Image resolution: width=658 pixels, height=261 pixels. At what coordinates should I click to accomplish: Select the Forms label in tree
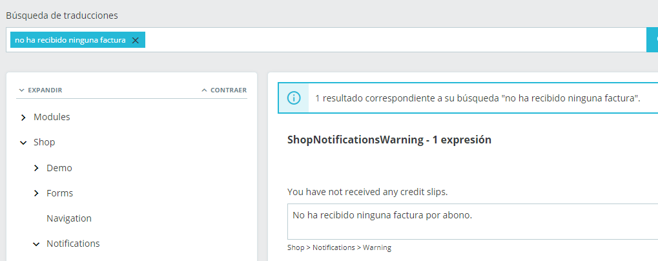[x=59, y=193]
